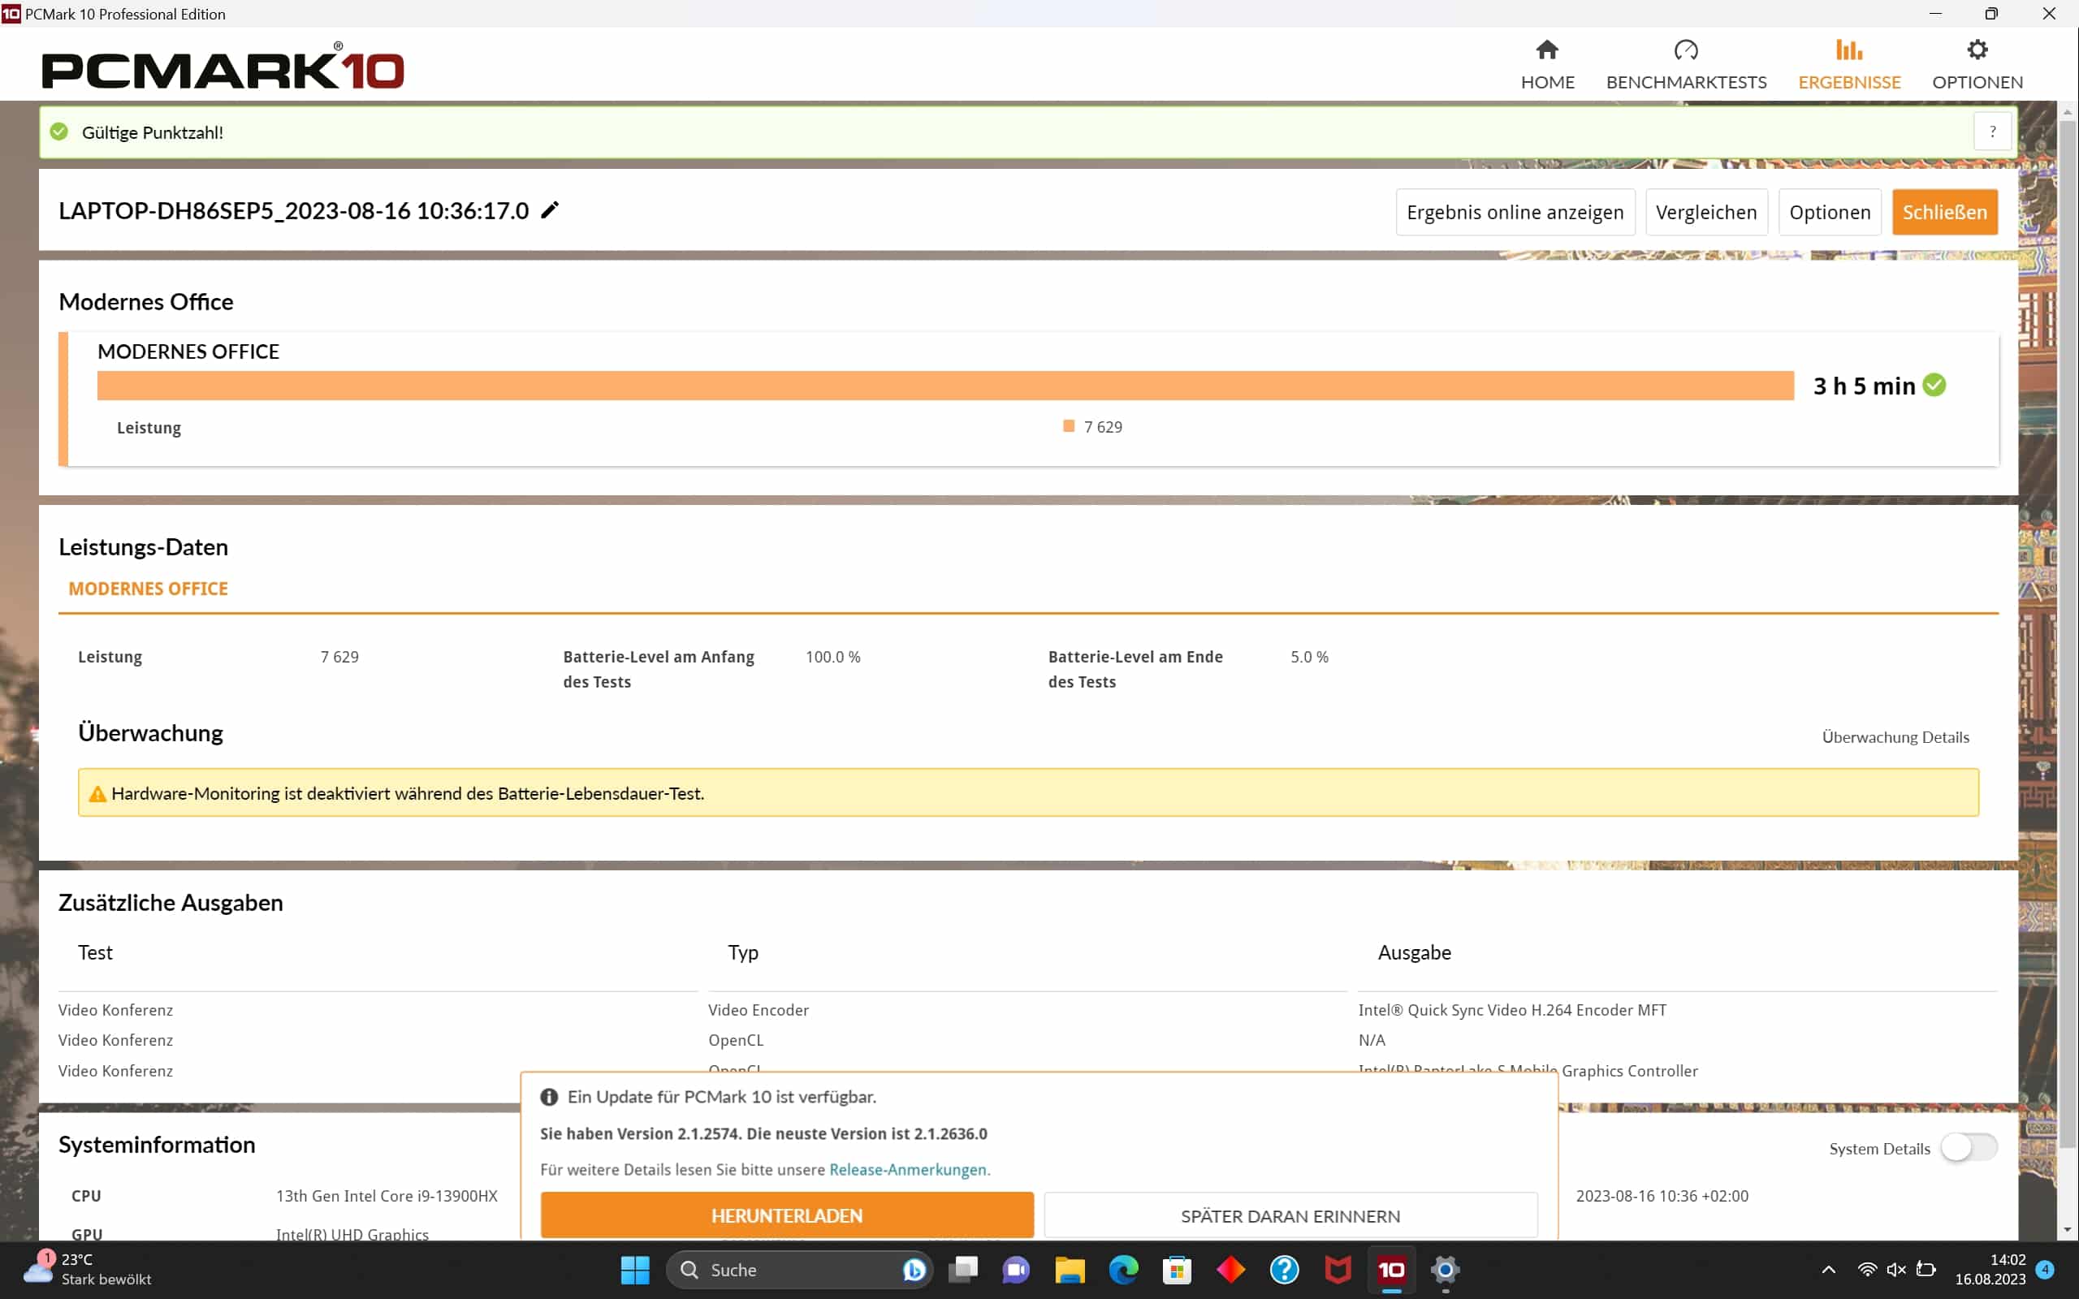Open the Release-Anmerkungen link
The width and height of the screenshot is (2079, 1299).
[x=907, y=1169]
